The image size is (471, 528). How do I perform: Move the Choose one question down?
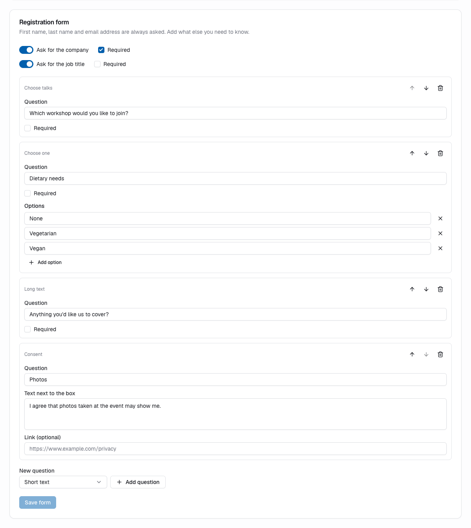426,153
